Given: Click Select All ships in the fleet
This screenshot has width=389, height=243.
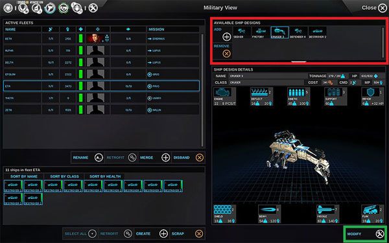Looking at the screenshot, I should pos(80,233).
